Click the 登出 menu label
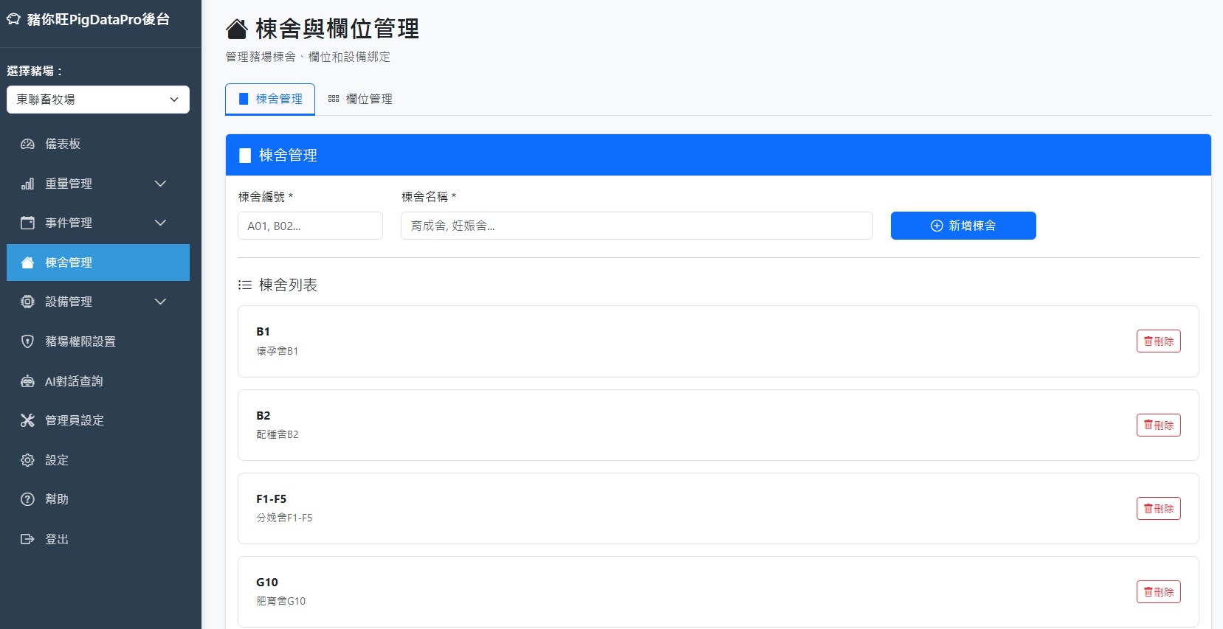Image resolution: width=1223 pixels, height=629 pixels. point(57,539)
